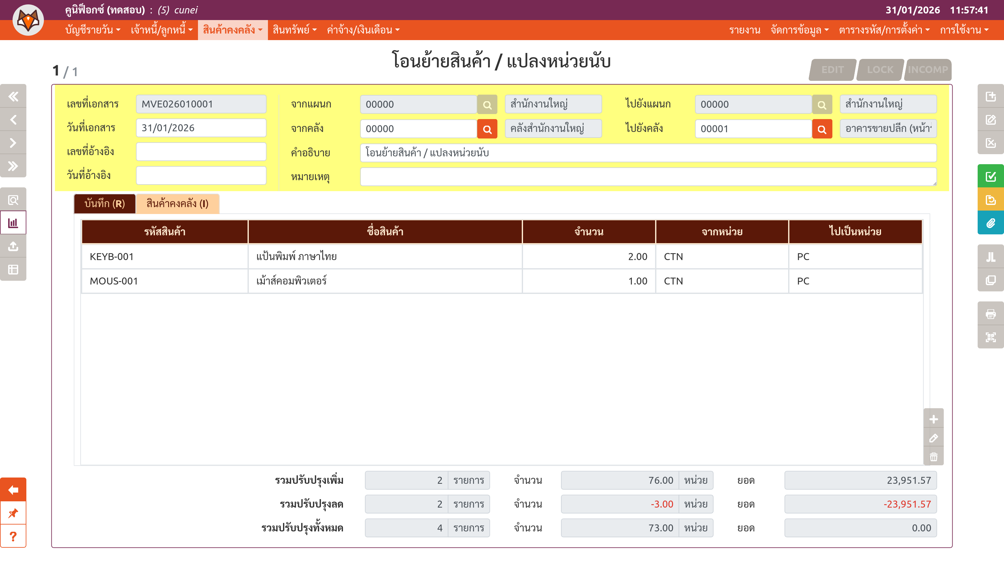Expand the จัดการข้อมูล dropdown

[799, 30]
